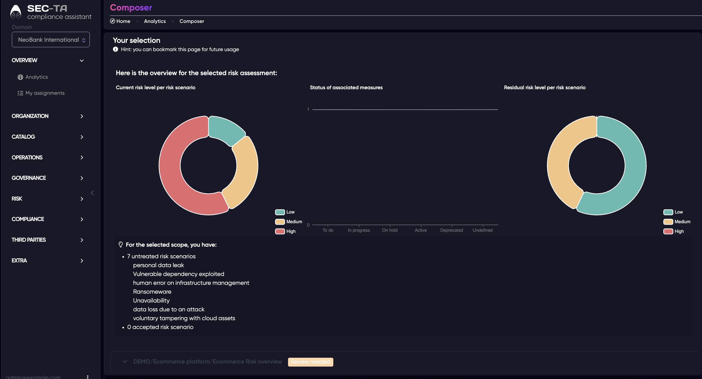Click 'In progress' axis label
This screenshot has height=379, width=702.
pyautogui.click(x=359, y=230)
